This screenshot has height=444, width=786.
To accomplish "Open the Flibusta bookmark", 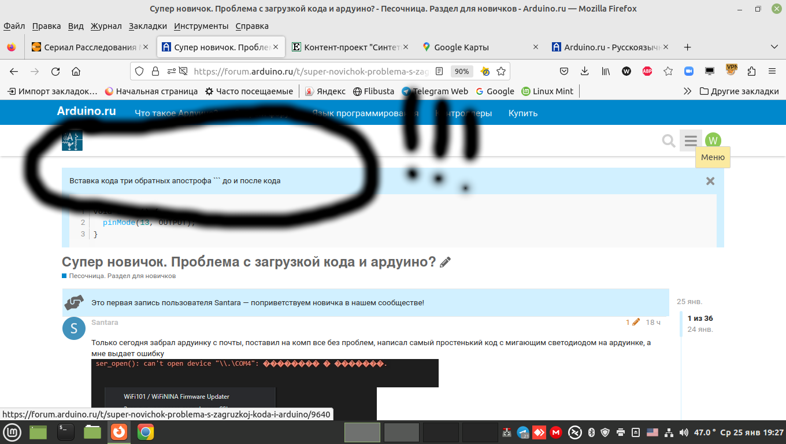I will tap(373, 91).
